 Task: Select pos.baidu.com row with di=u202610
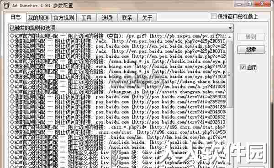[117, 122]
